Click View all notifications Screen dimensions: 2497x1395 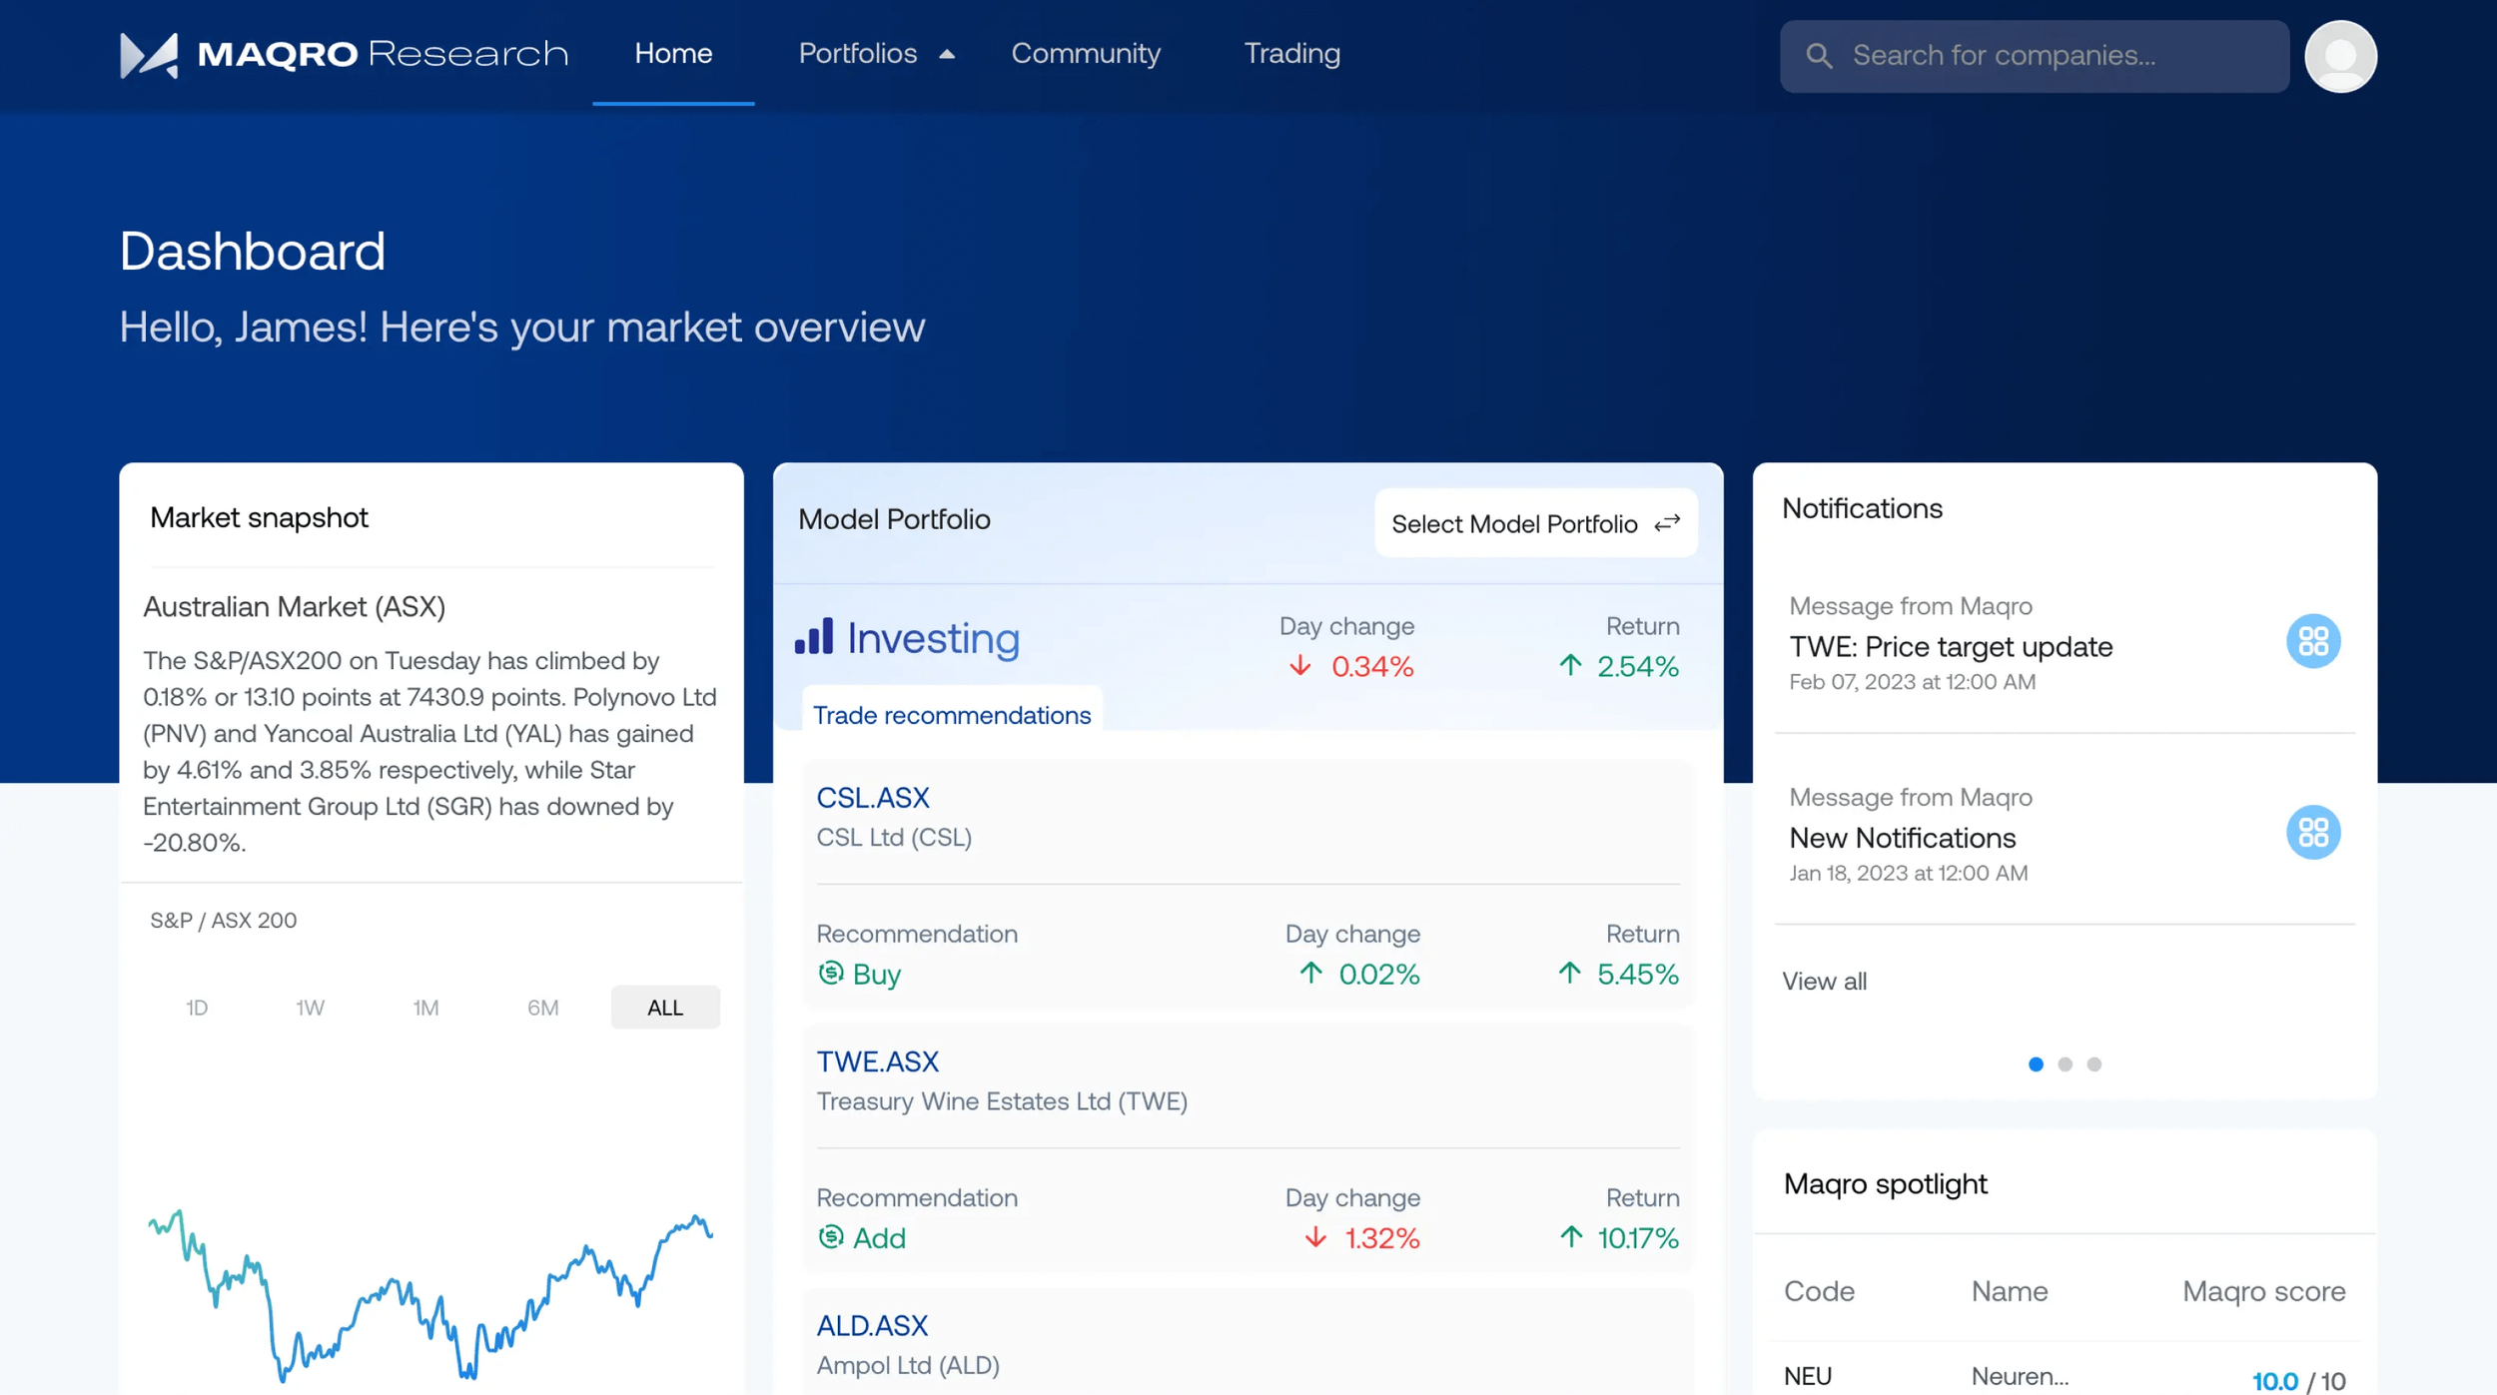(x=1824, y=981)
